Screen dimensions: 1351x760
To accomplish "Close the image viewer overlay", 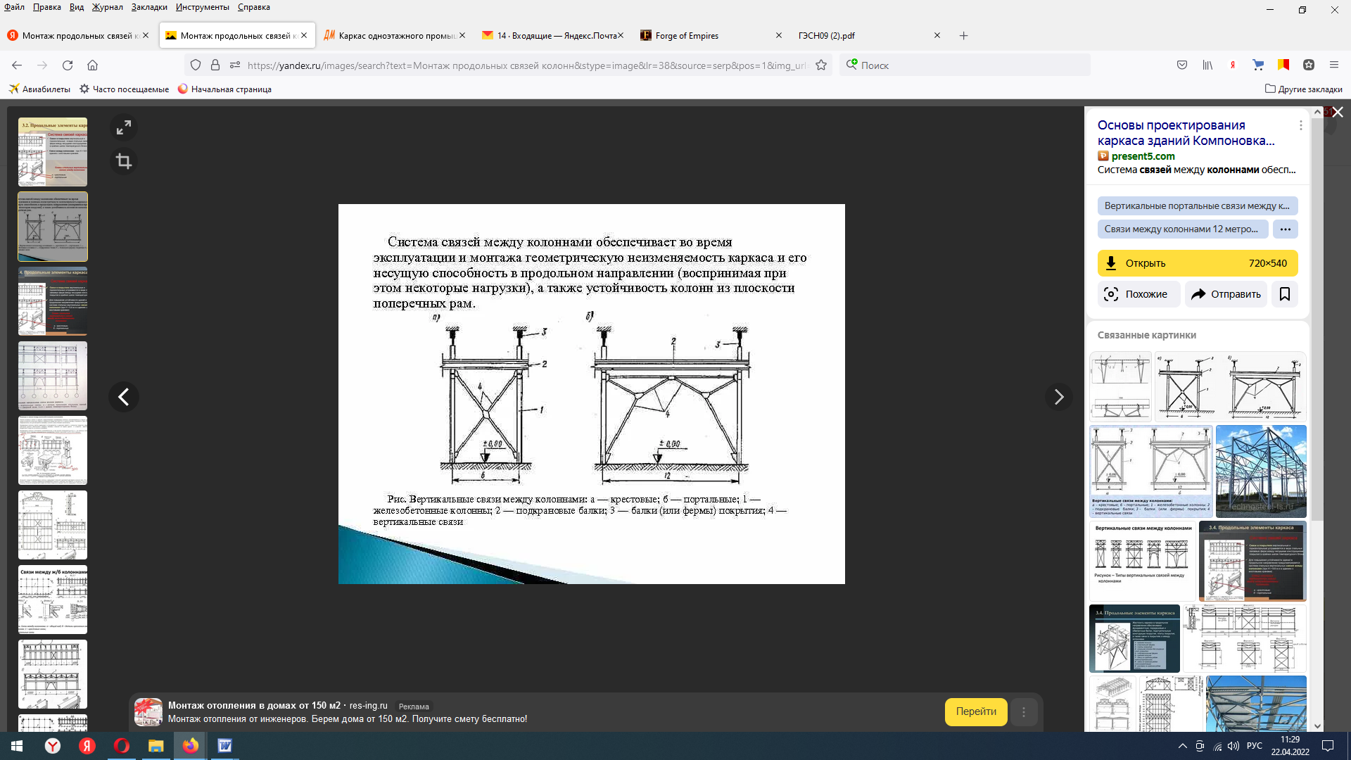I will (x=1338, y=113).
